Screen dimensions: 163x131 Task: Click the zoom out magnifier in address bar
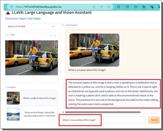[94, 7]
